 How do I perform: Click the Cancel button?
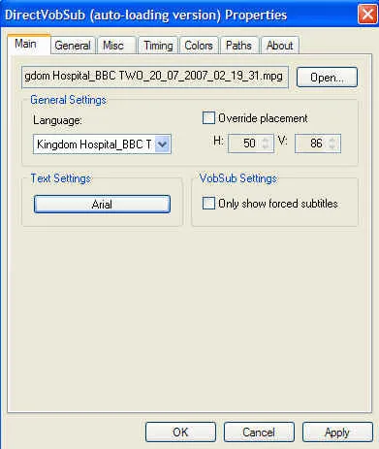coord(259,432)
